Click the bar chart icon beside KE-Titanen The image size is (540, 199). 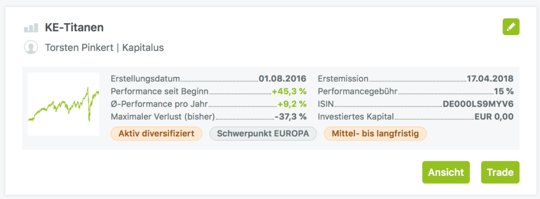point(31,28)
